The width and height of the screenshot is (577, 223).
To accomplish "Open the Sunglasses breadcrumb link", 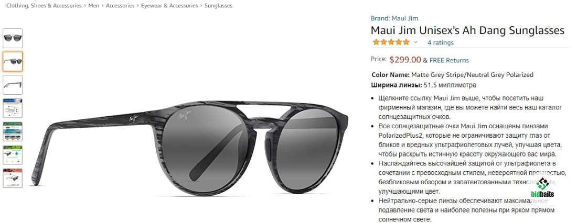I will coord(218,6).
